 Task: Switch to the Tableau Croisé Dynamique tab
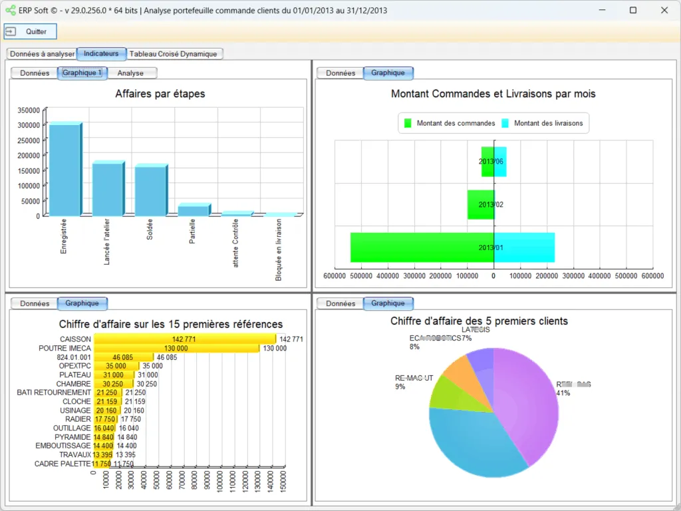[173, 54]
